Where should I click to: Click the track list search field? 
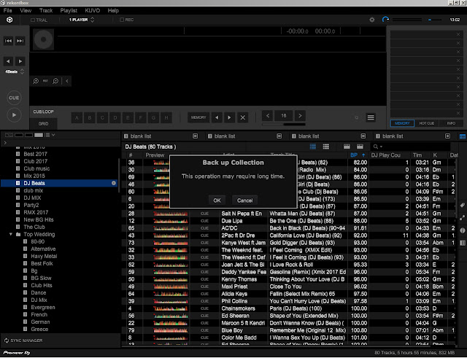click(414, 147)
